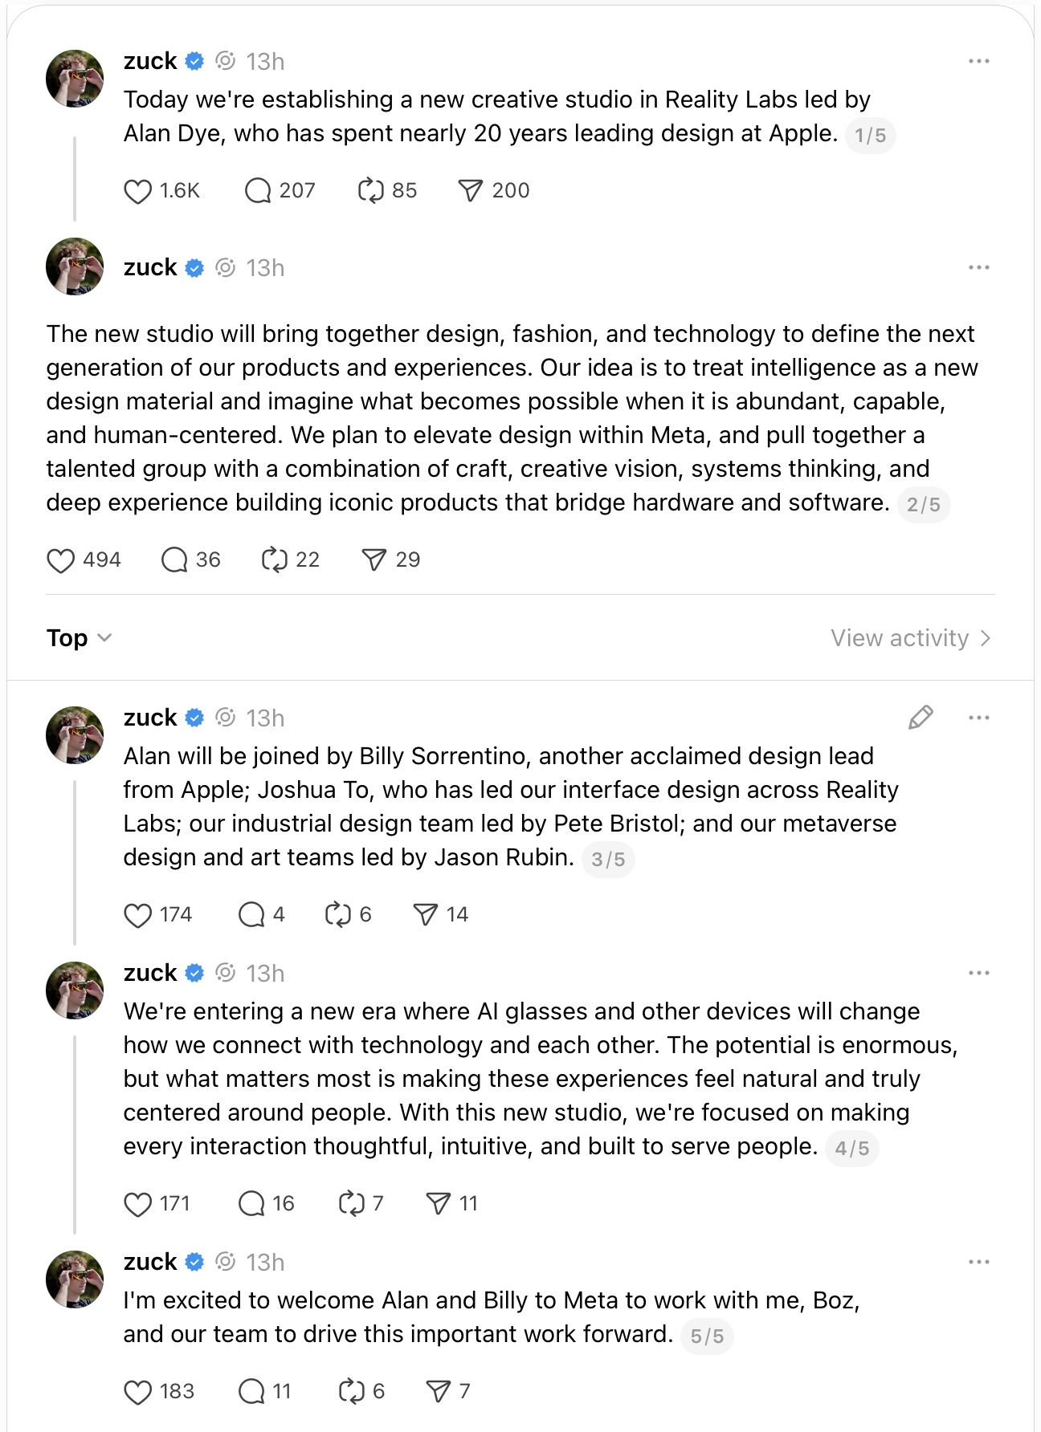Share the 5/5 post with send icon
The image size is (1041, 1432).
point(439,1392)
